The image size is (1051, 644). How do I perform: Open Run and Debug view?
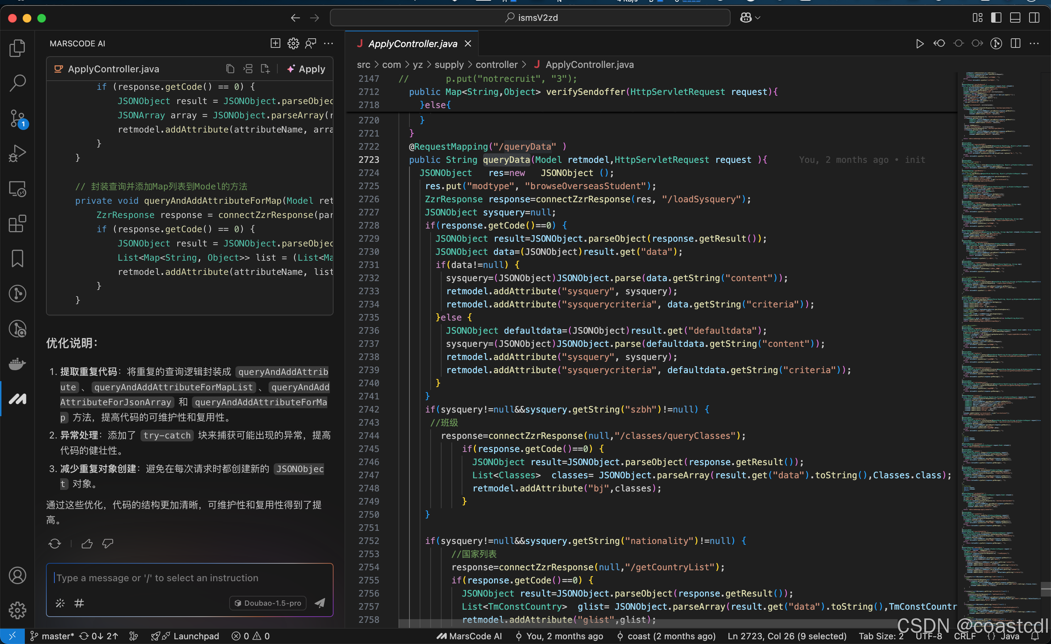pyautogui.click(x=17, y=153)
